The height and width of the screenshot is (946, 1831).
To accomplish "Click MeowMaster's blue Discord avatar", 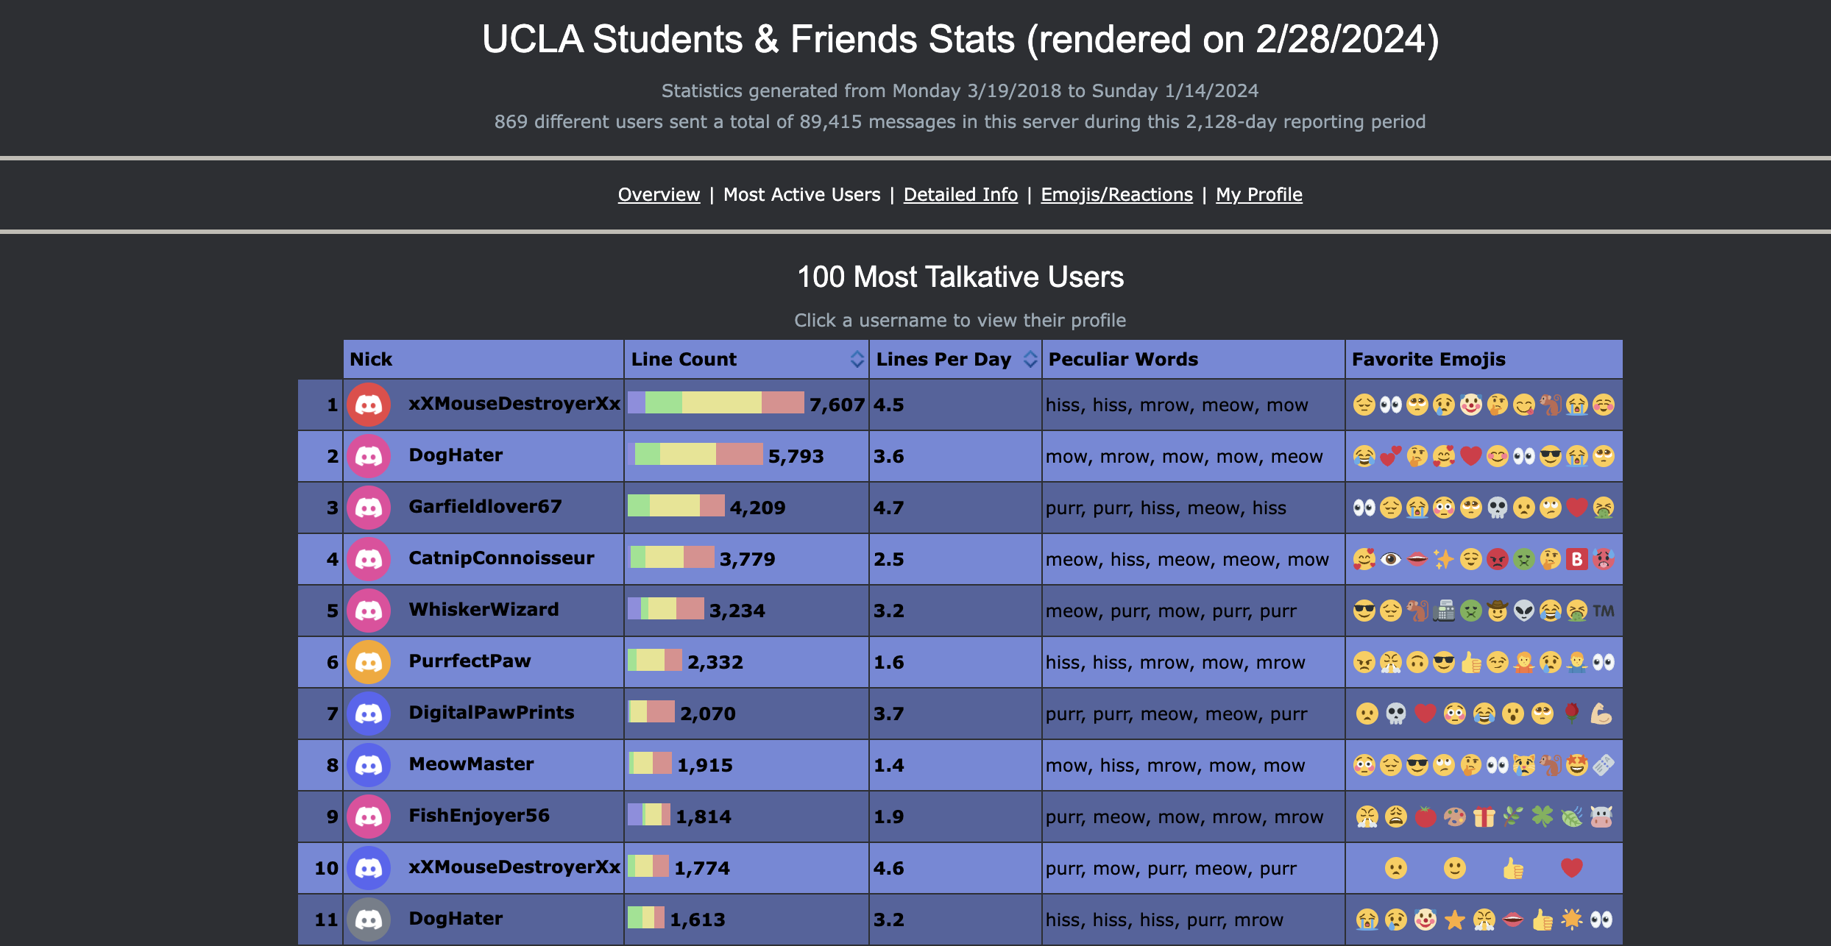I will pos(369,765).
